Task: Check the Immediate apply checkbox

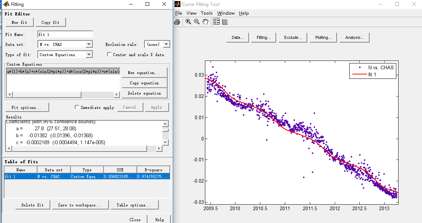Action: point(77,107)
